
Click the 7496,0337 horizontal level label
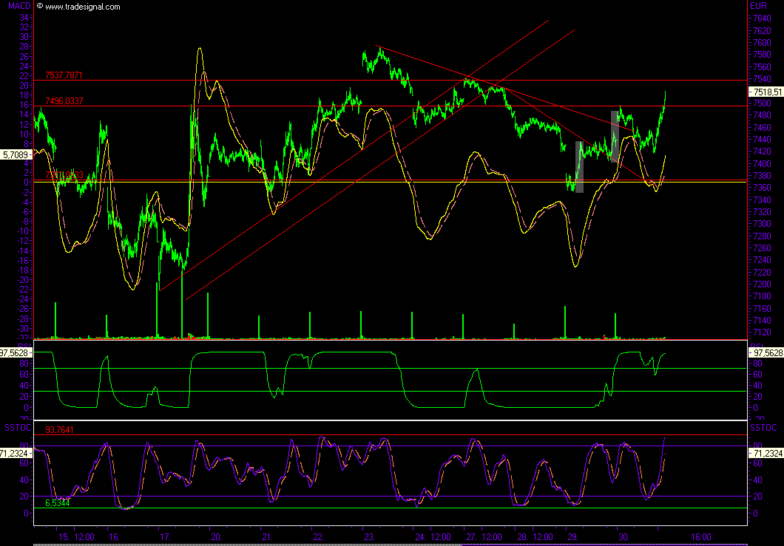point(64,101)
